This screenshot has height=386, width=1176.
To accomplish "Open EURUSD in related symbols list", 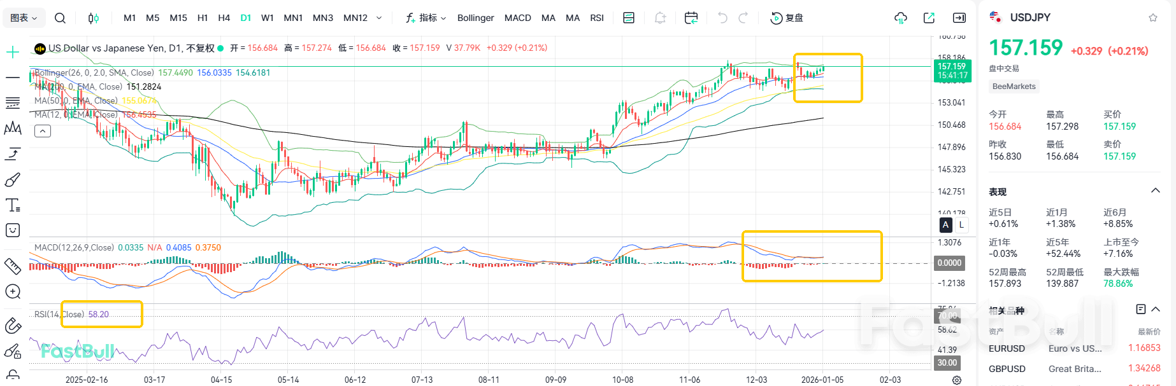I will [x=1007, y=348].
